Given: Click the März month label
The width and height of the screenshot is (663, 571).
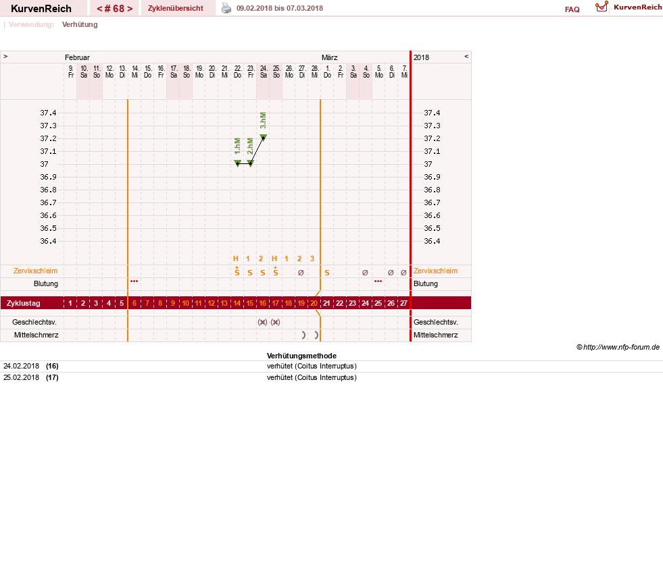Looking at the screenshot, I should 329,57.
